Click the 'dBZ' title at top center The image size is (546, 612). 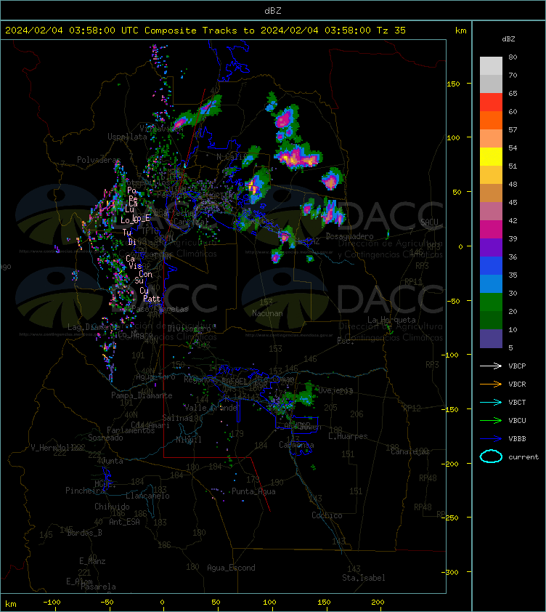click(x=272, y=10)
